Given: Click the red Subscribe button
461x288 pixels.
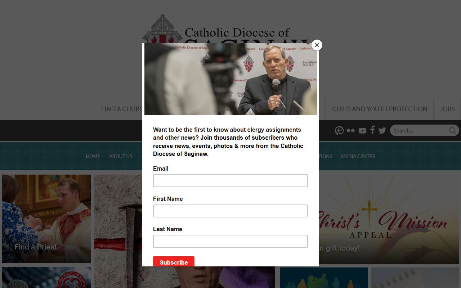Looking at the screenshot, I should 174,262.
